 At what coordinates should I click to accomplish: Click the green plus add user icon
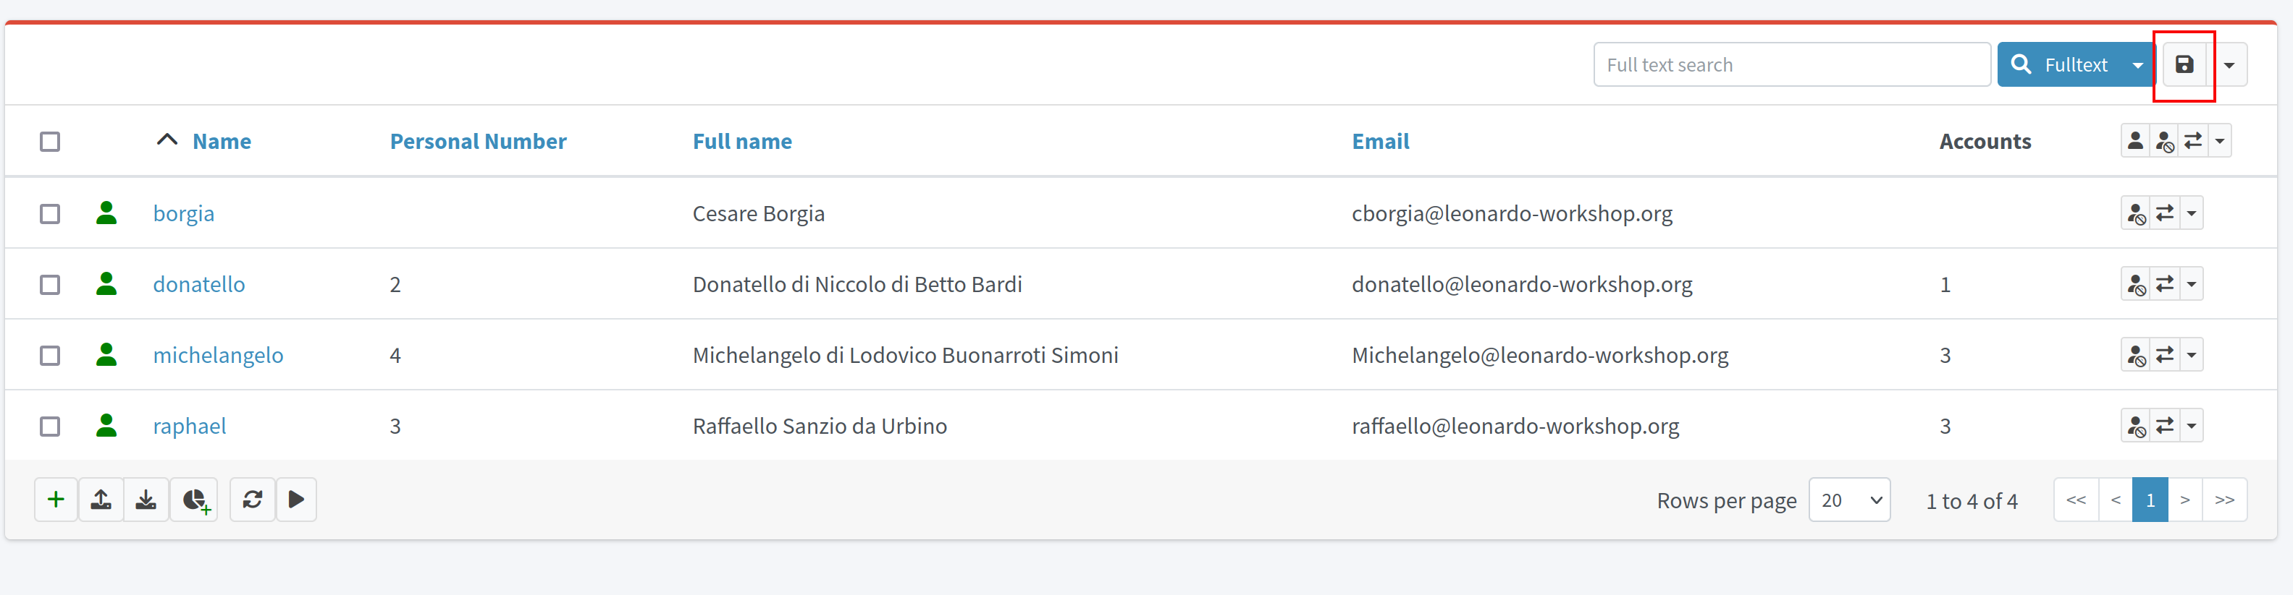56,500
